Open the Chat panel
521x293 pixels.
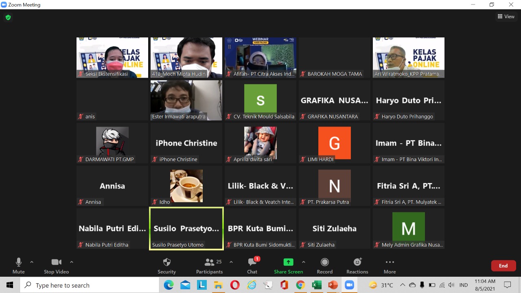[252, 266]
